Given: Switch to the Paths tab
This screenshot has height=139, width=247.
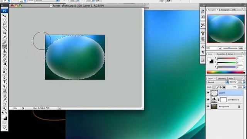Looking at the screenshot, I should (231, 78).
